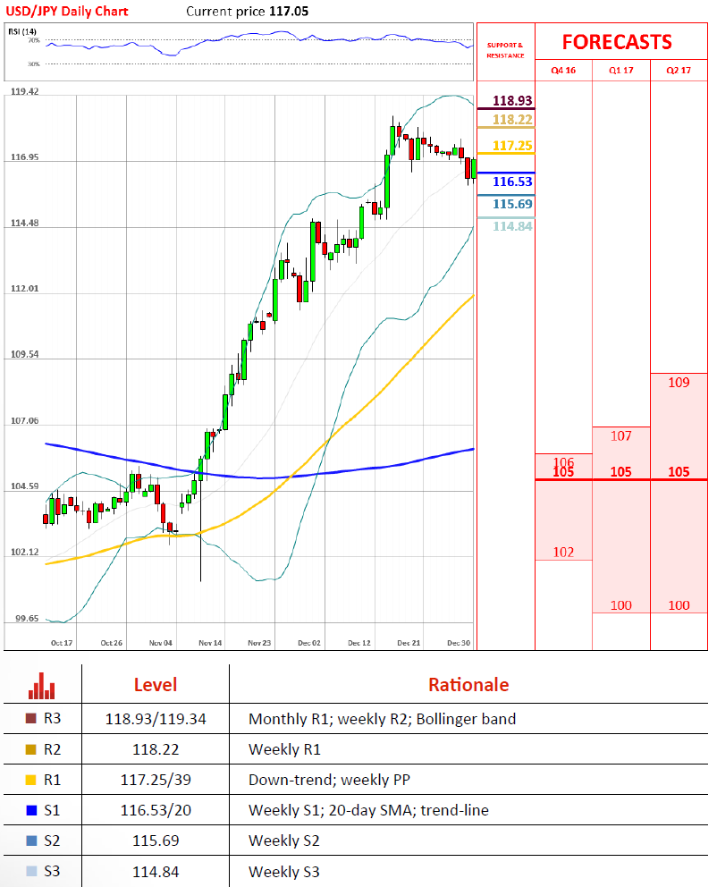Click the Monthly R1; weekly R2 rationale
The height and width of the screenshot is (887, 717).
coord(383,719)
